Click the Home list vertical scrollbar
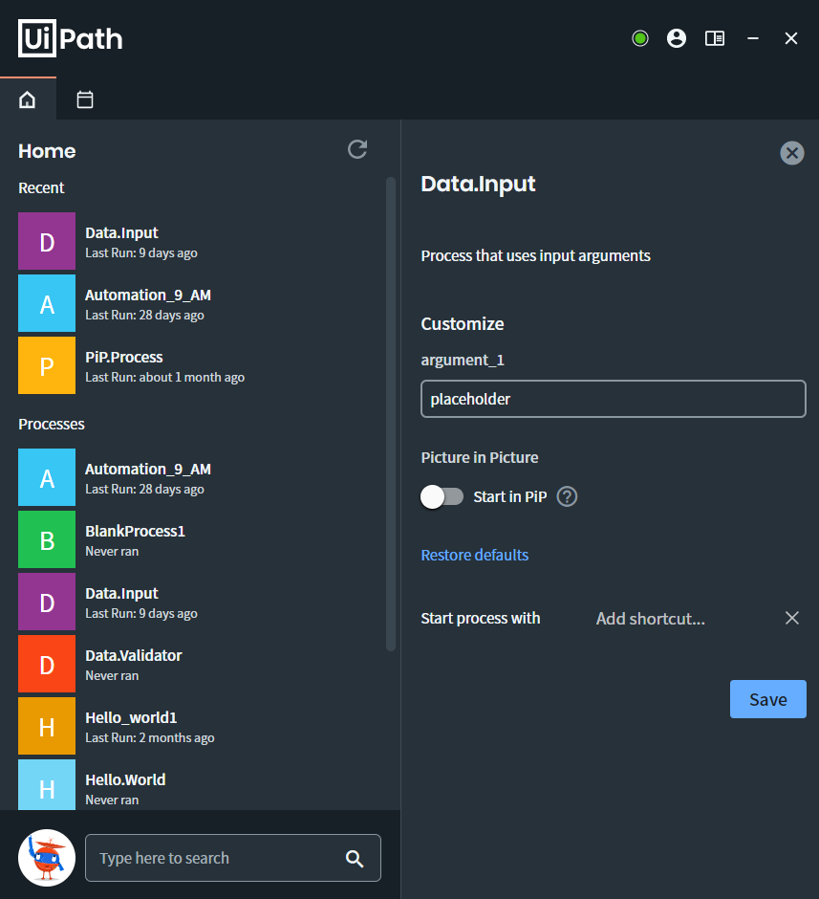This screenshot has width=819, height=899. [391, 414]
